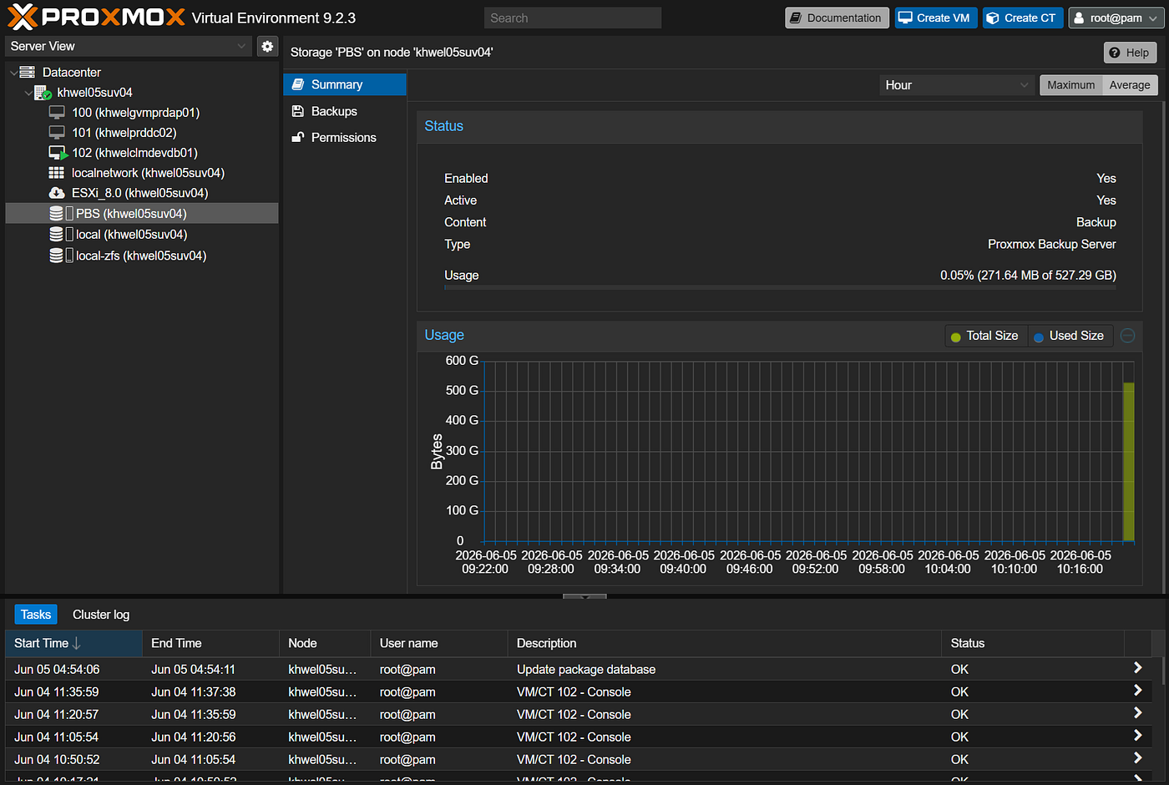Select the Datacenter server icon
The width and height of the screenshot is (1169, 785).
click(x=28, y=73)
